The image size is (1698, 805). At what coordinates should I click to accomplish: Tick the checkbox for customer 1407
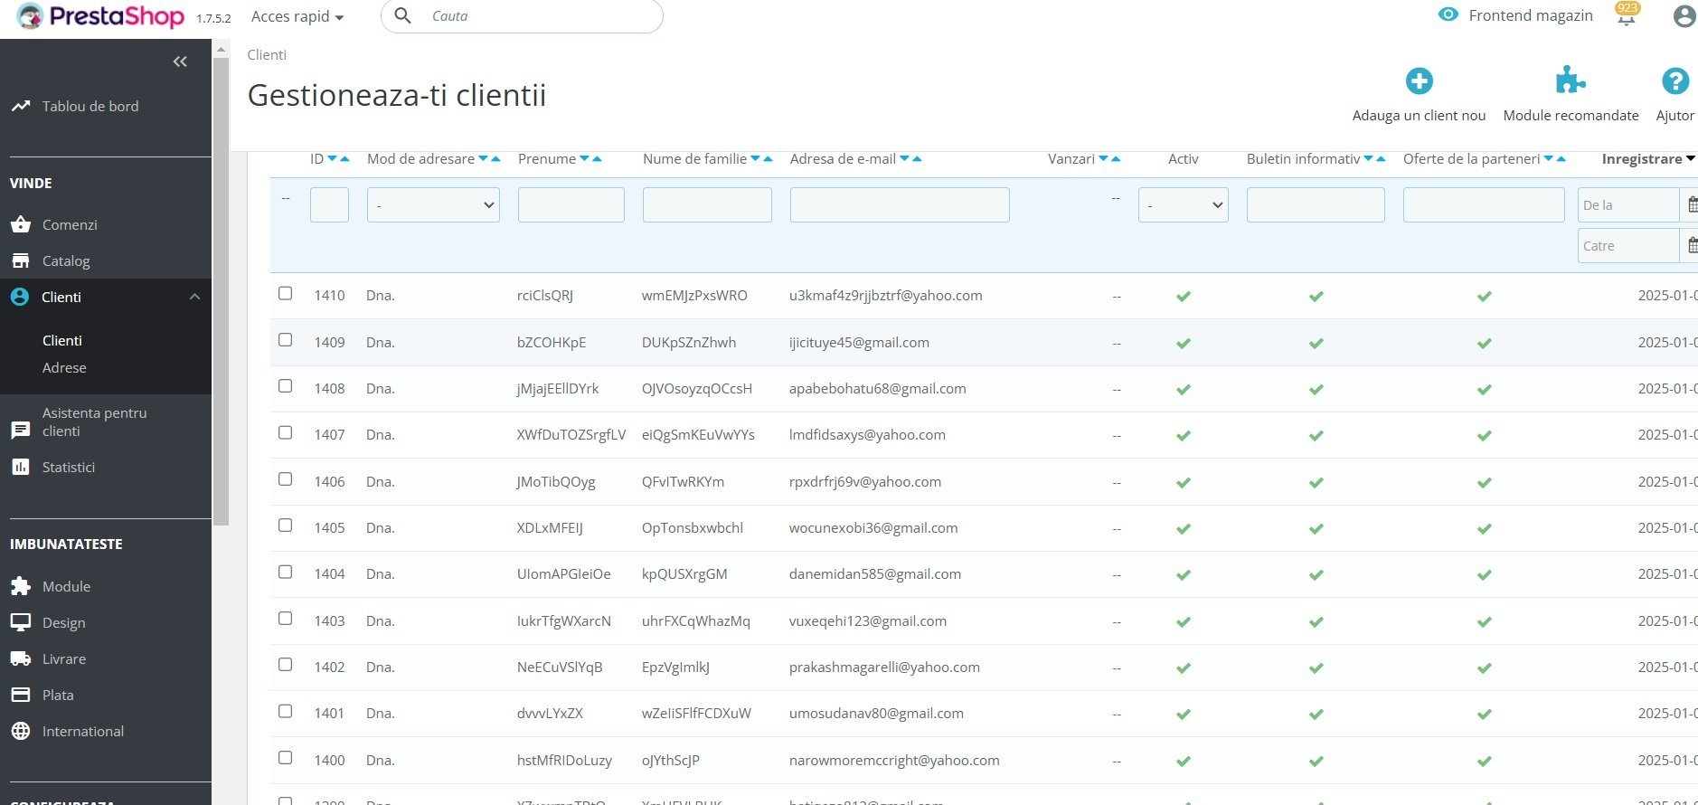point(286,433)
